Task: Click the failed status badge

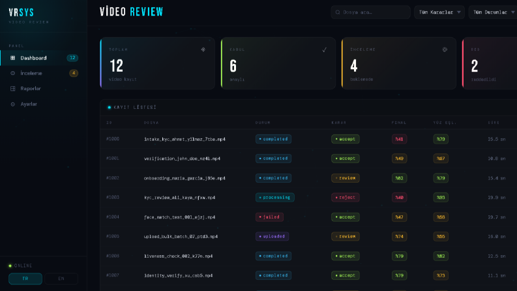Action: pyautogui.click(x=269, y=217)
